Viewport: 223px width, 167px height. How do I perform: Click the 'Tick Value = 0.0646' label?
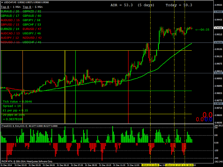click(x=17, y=102)
